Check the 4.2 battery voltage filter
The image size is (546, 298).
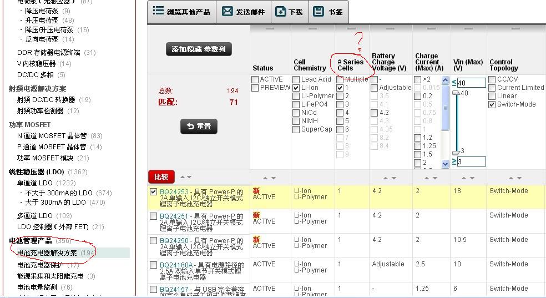pyautogui.click(x=375, y=113)
